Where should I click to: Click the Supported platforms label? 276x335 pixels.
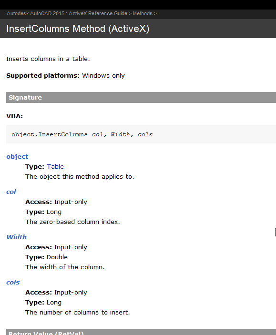43,76
